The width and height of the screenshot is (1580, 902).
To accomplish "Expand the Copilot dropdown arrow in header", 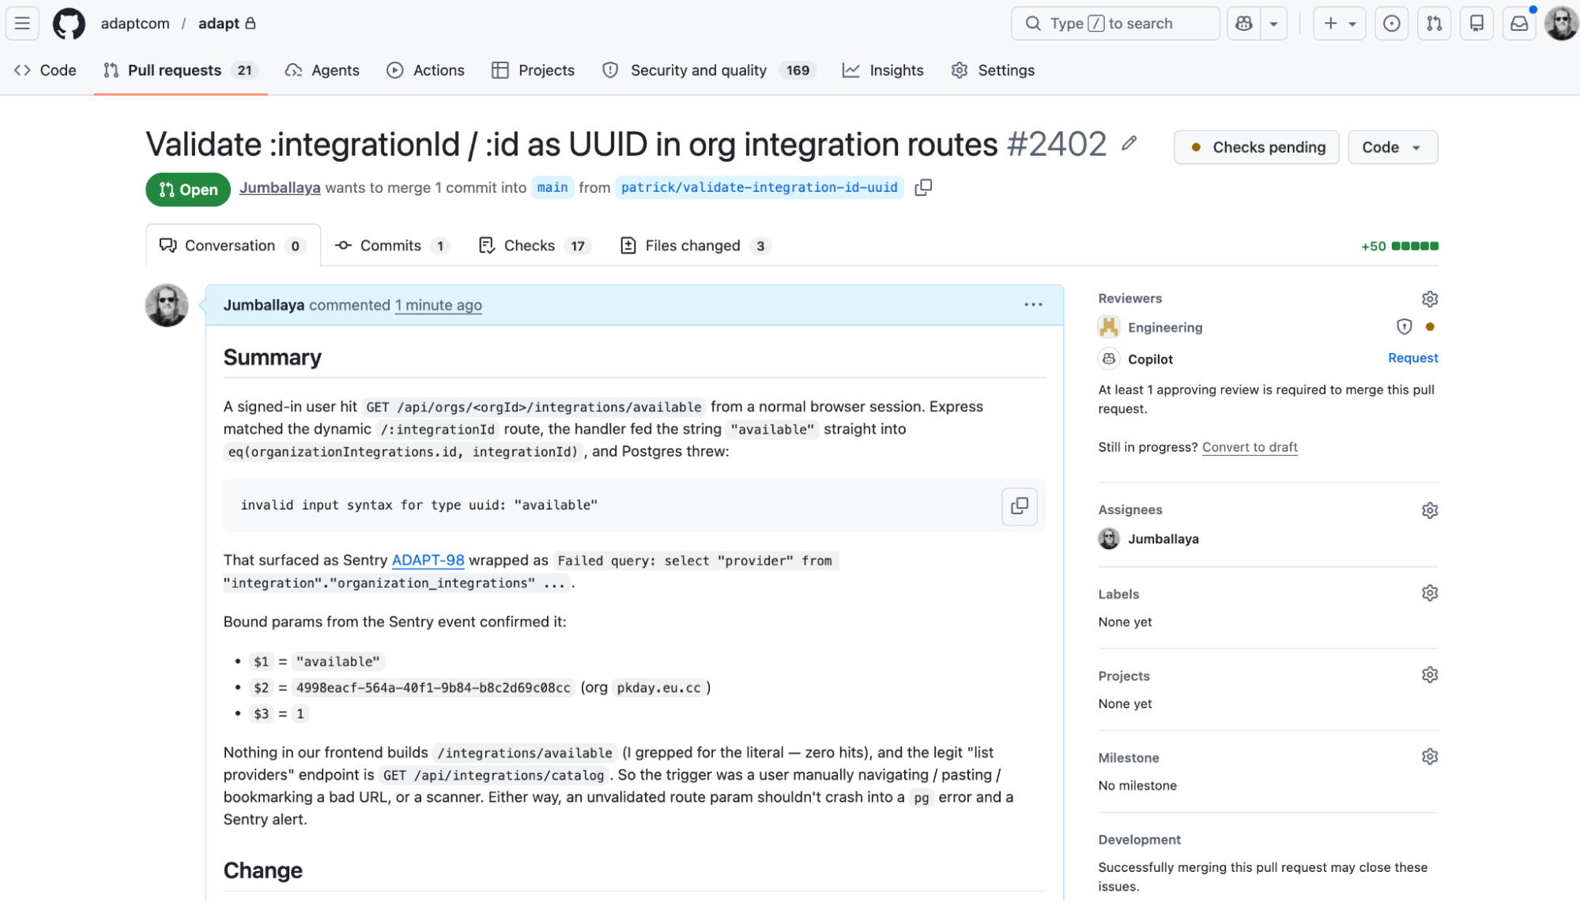I will click(x=1274, y=24).
